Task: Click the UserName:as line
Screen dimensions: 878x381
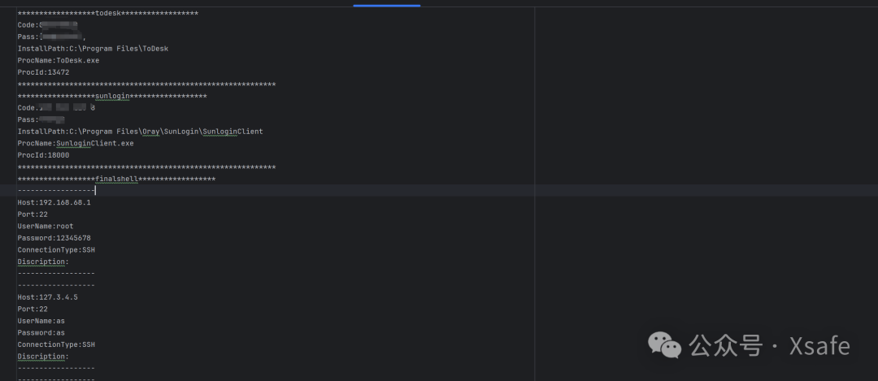Action: [41, 321]
